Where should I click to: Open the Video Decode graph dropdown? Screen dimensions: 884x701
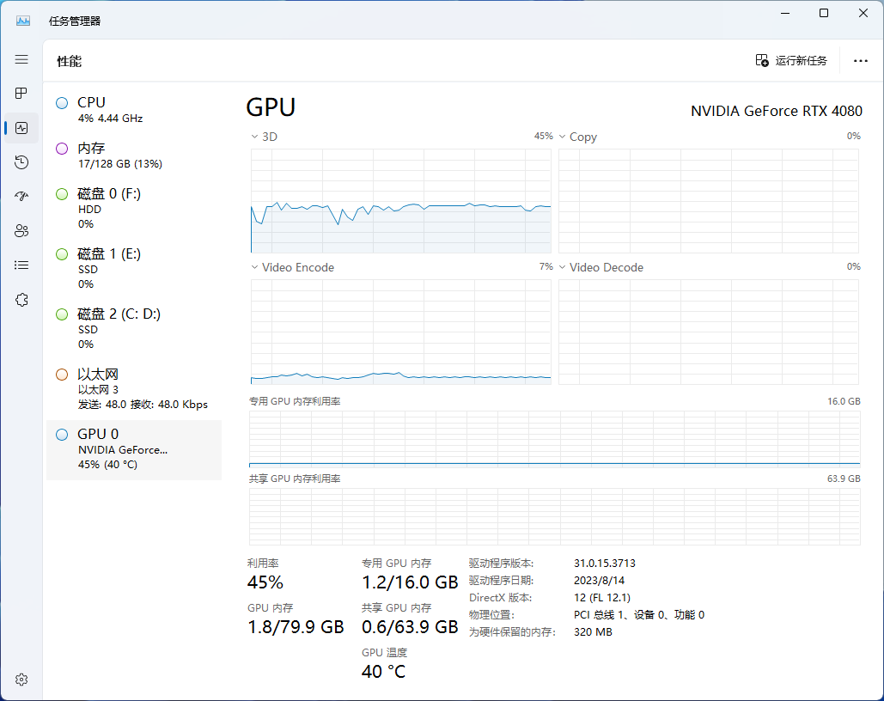(563, 267)
